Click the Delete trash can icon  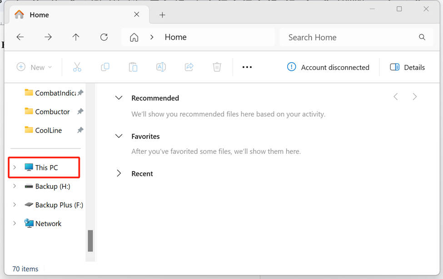click(217, 67)
